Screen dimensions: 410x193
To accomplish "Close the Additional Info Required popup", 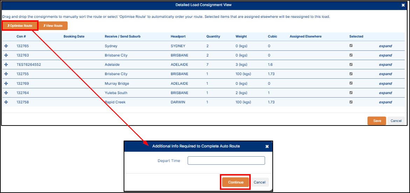I will coord(267,146).
